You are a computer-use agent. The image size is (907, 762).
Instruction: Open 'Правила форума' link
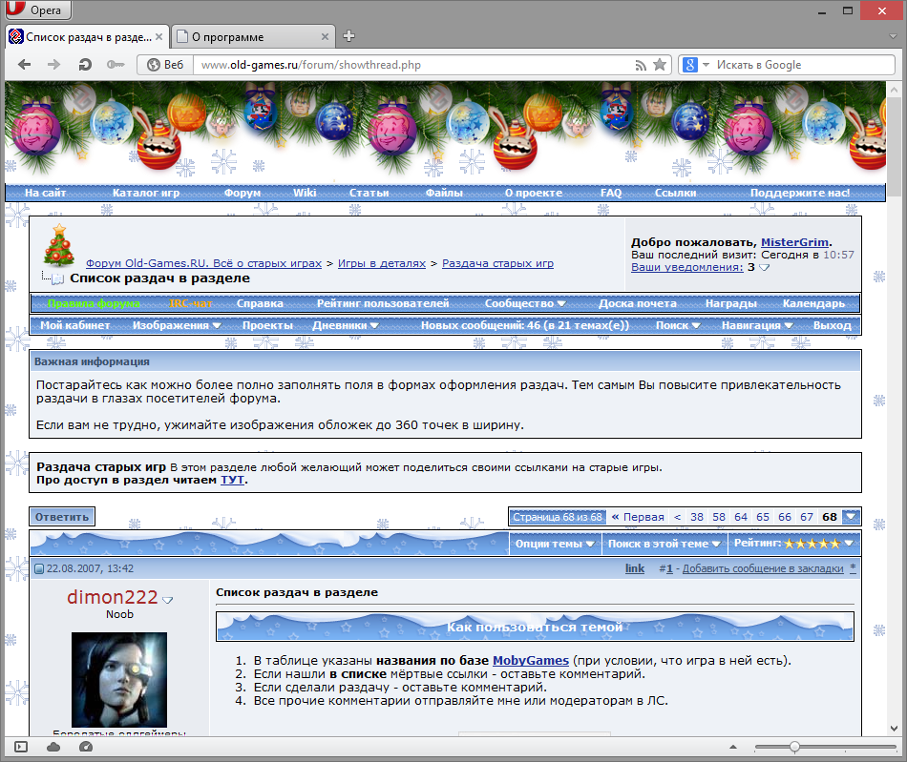coord(94,303)
